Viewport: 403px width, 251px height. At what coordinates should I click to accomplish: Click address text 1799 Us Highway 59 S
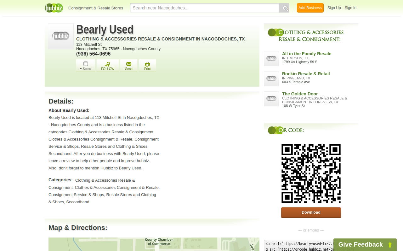coord(300,62)
